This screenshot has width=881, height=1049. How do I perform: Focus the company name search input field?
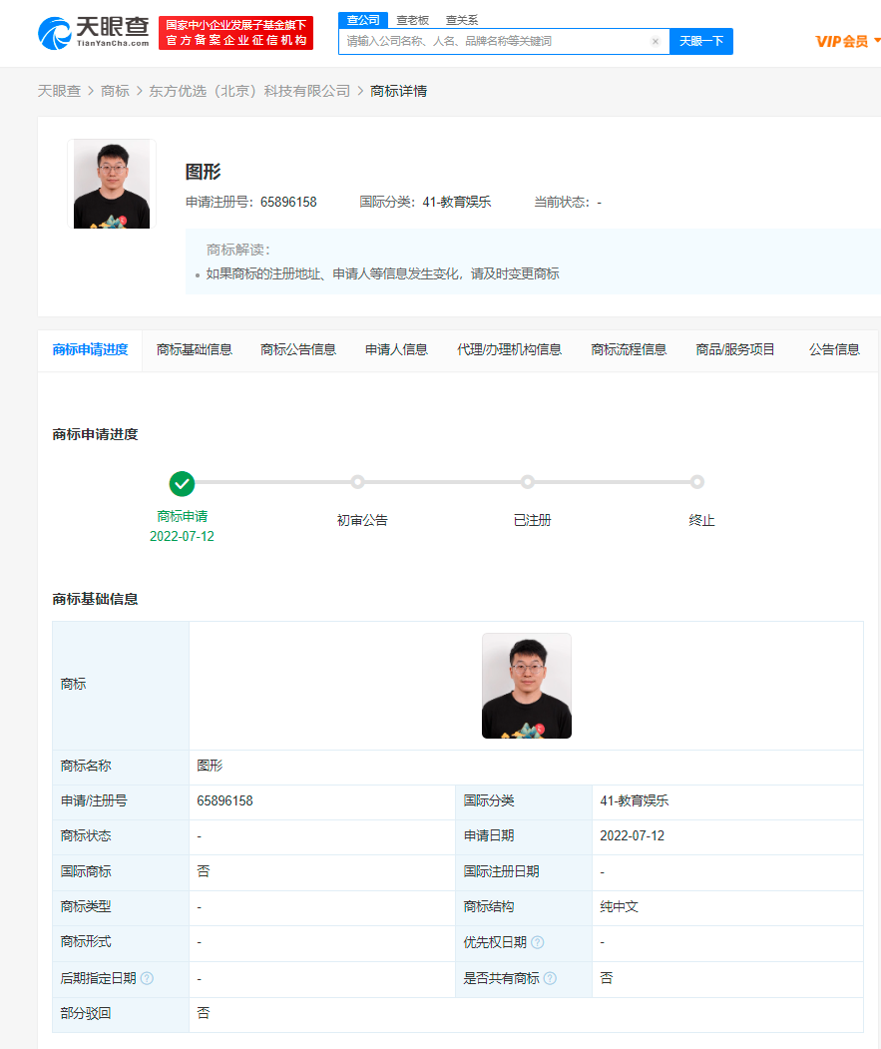494,42
